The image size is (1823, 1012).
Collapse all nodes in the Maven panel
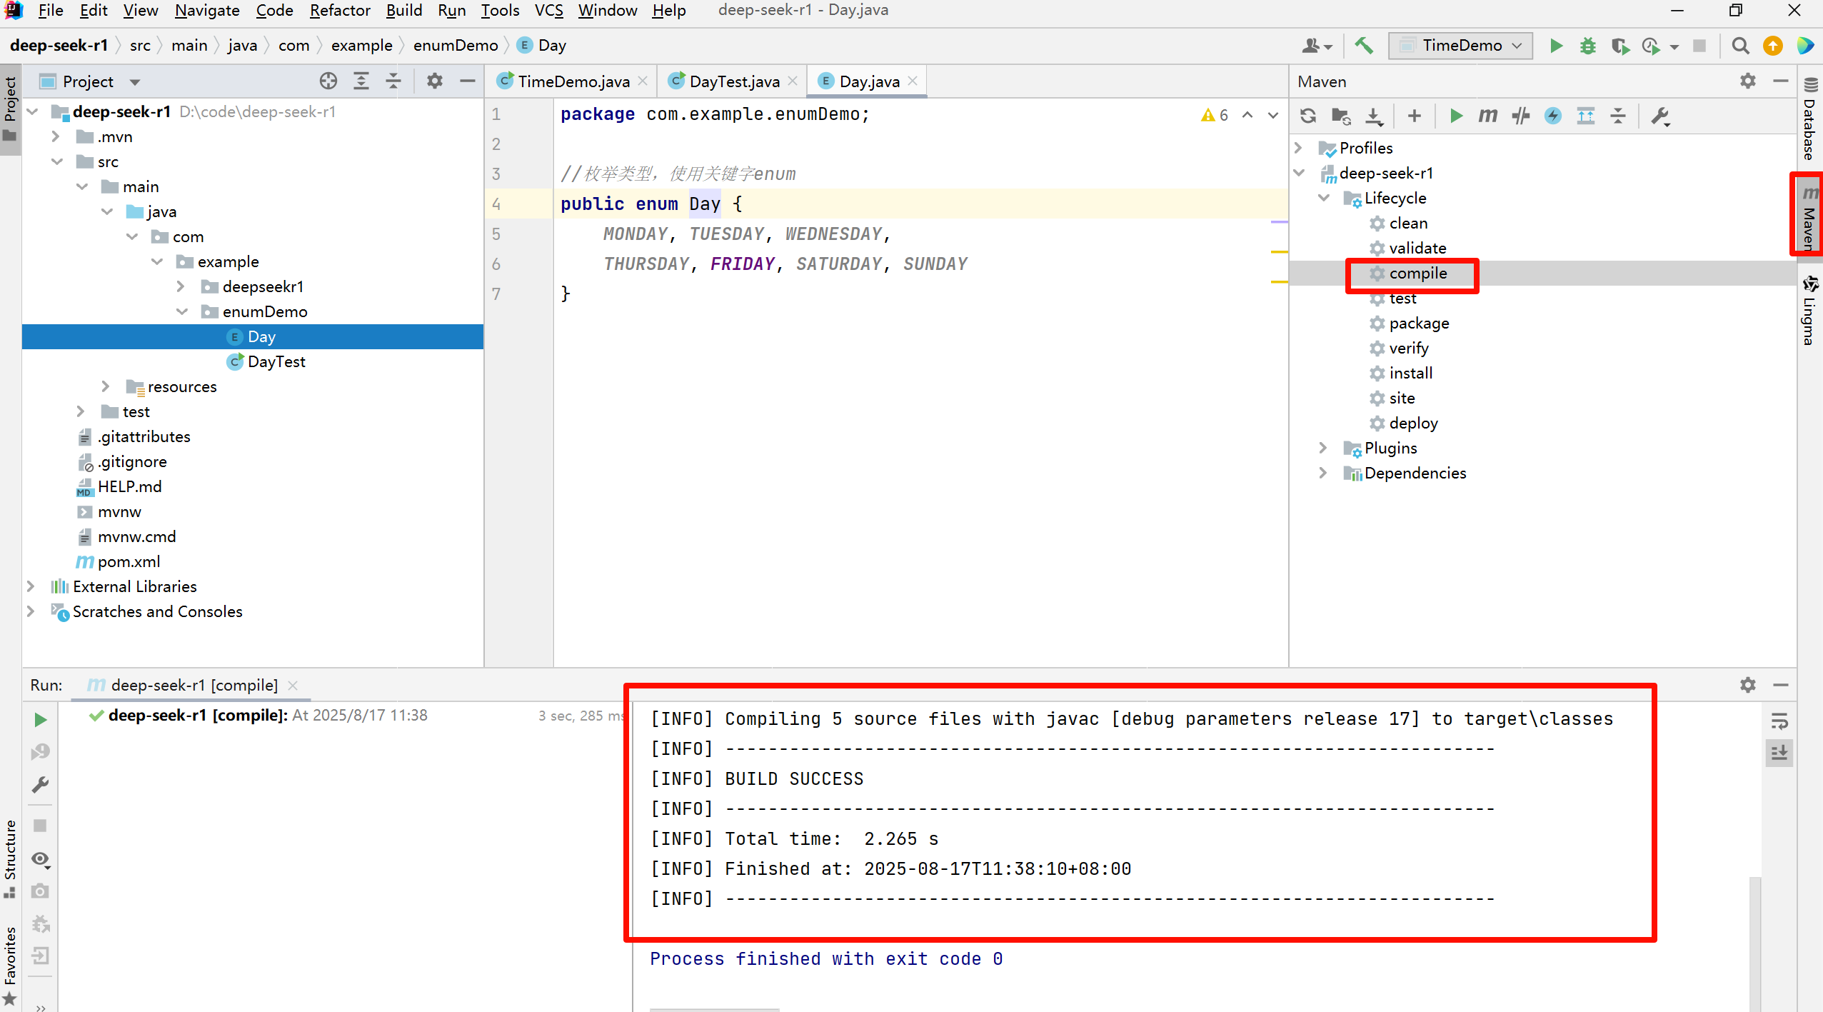pyautogui.click(x=1619, y=116)
